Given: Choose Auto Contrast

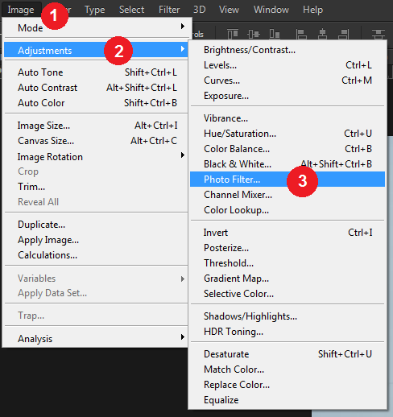Looking at the screenshot, I should pyautogui.click(x=96, y=88).
